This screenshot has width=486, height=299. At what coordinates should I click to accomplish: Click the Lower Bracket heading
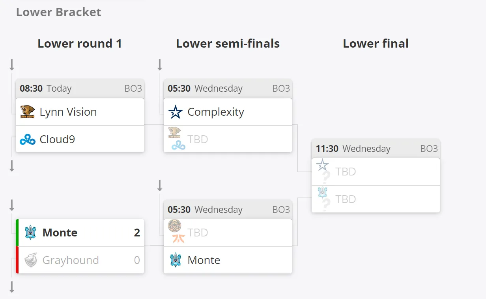click(x=58, y=12)
